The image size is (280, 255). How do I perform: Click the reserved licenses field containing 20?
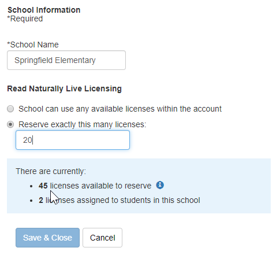click(x=73, y=140)
